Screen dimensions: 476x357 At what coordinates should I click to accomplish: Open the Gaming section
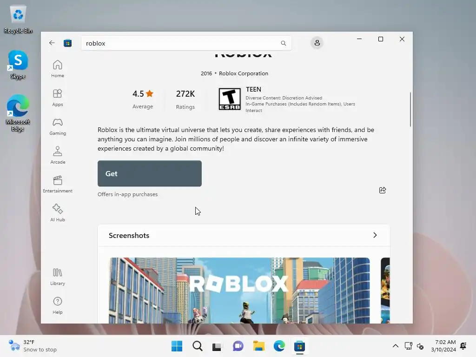coord(58,126)
